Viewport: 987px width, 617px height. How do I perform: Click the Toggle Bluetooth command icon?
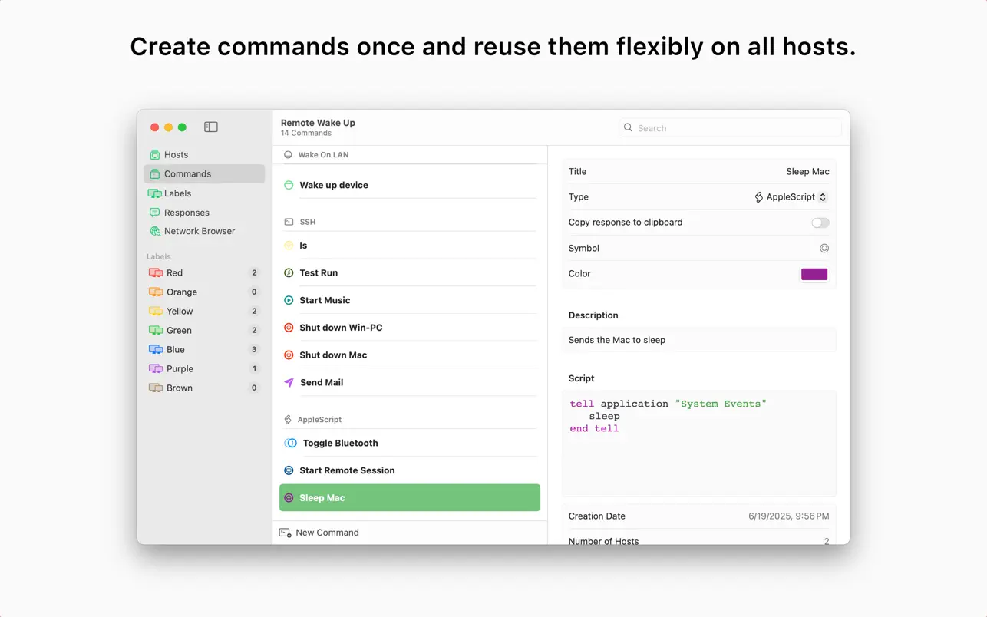pos(290,443)
